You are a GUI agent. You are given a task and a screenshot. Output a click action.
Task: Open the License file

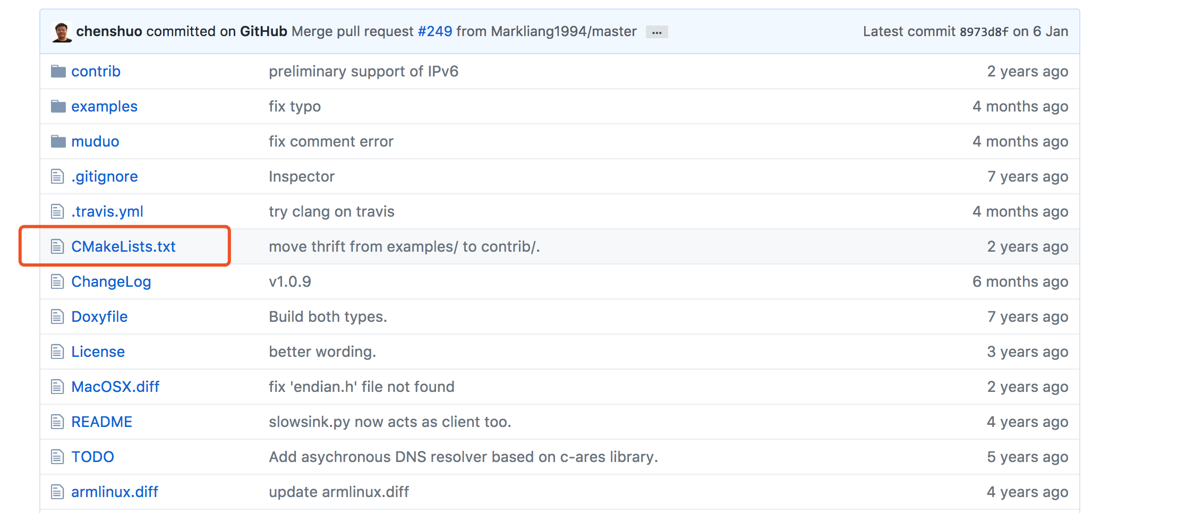pyautogui.click(x=98, y=352)
